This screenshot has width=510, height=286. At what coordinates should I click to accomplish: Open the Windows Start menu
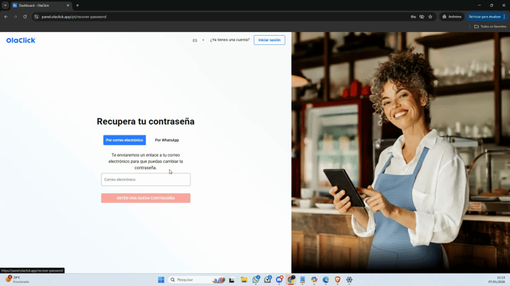tap(161, 279)
